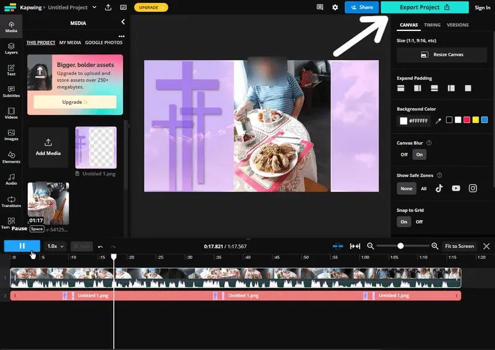Select the GOOGLE PHOTOS tab
Image resolution: width=495 pixels, height=350 pixels.
coord(103,43)
